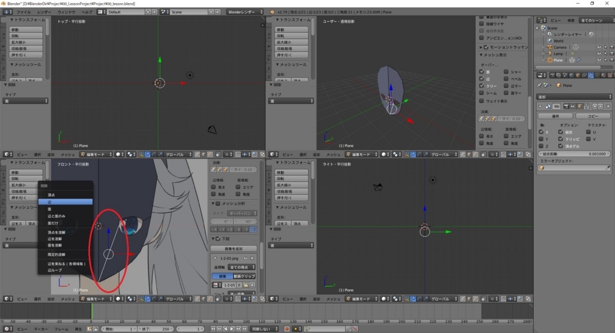The image size is (615, 333).
Task: Open the 全ての視点 axis dropdown
Action: (242, 267)
